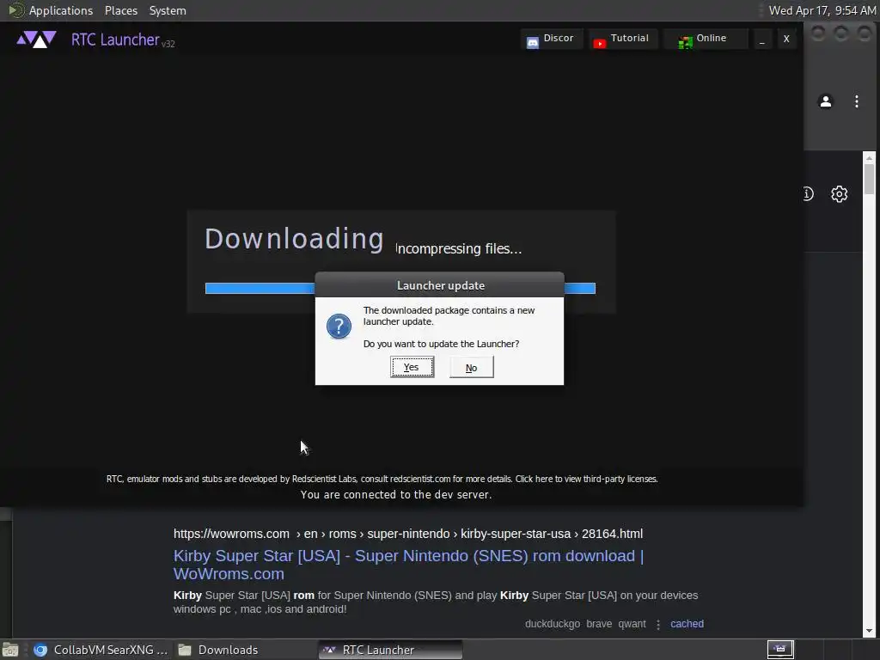Image resolution: width=880 pixels, height=660 pixels.
Task: Click the brave engine label
Action: pyautogui.click(x=599, y=624)
